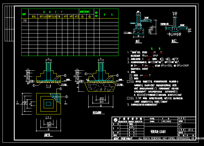Select the cyan column rectangle in plan view
The height and width of the screenshot is (146, 204).
pyautogui.click(x=48, y=104)
